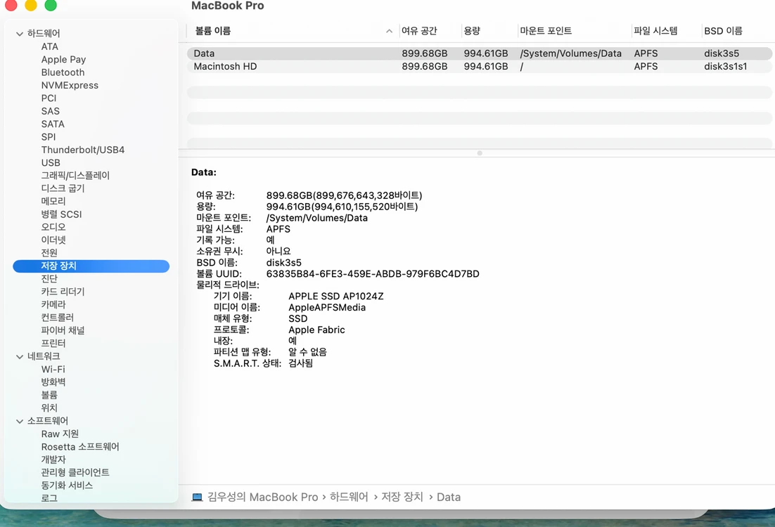Screen dimensions: 775x527
Task: Select Bluetooth in the sidebar
Action: click(63, 72)
